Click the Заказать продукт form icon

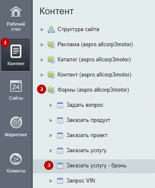(60, 120)
